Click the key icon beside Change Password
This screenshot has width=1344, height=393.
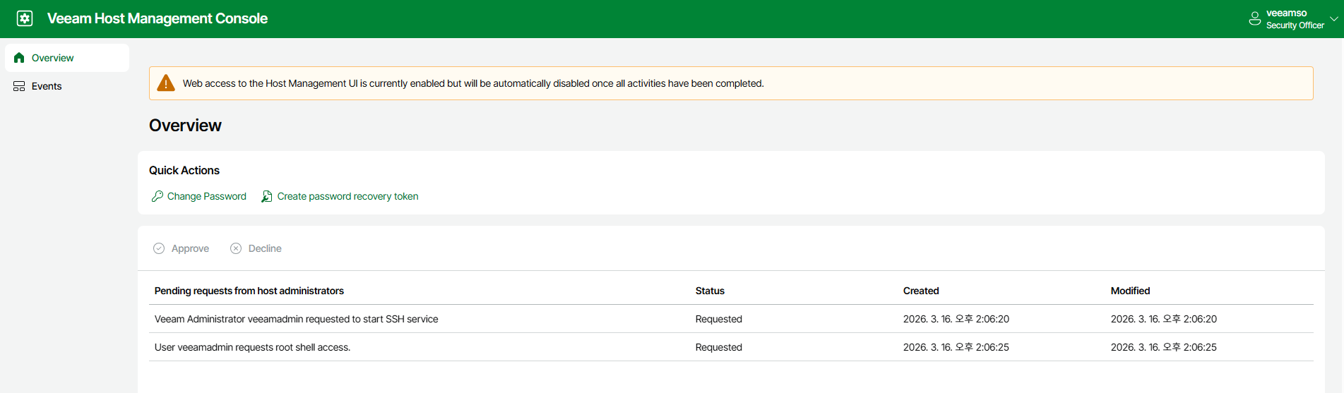tap(157, 196)
